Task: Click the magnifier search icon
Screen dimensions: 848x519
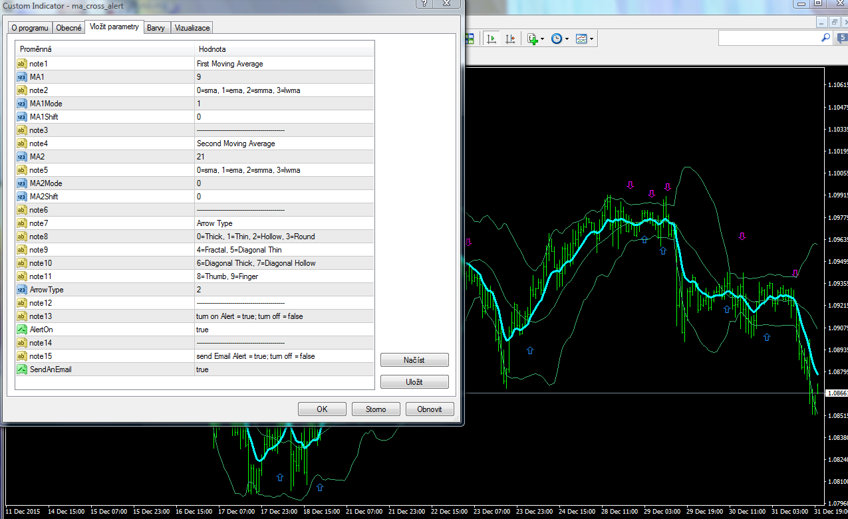Action: tap(825, 39)
